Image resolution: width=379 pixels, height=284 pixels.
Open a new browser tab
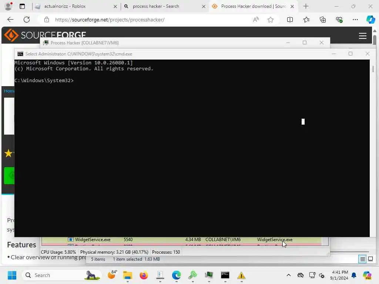[306, 6]
